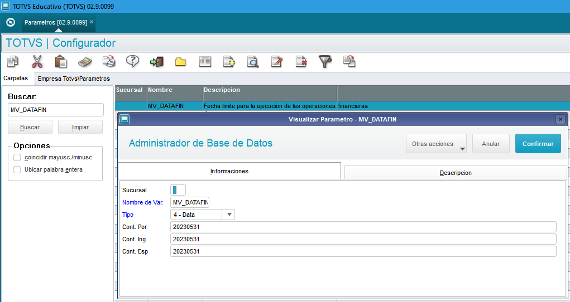Click the Filter funnel icon

coord(325,62)
